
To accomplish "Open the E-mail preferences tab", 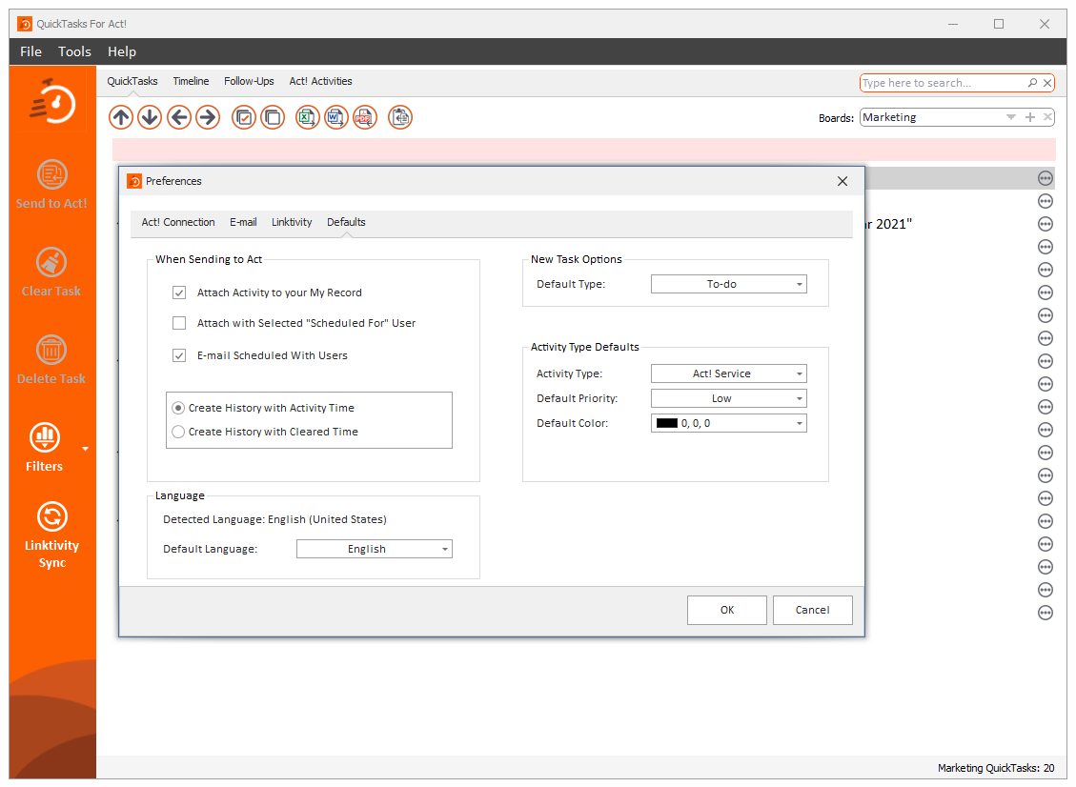I will point(244,222).
